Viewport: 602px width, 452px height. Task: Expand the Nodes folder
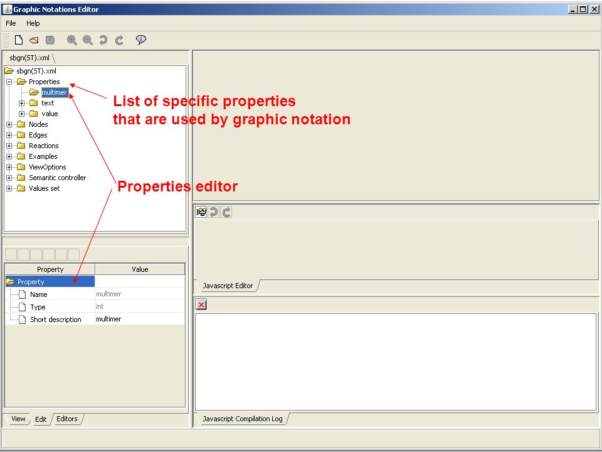pyautogui.click(x=9, y=124)
